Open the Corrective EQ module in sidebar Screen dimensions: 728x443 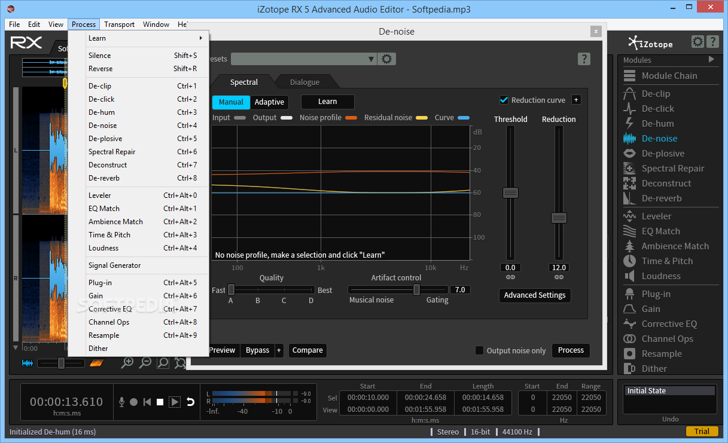(660, 324)
